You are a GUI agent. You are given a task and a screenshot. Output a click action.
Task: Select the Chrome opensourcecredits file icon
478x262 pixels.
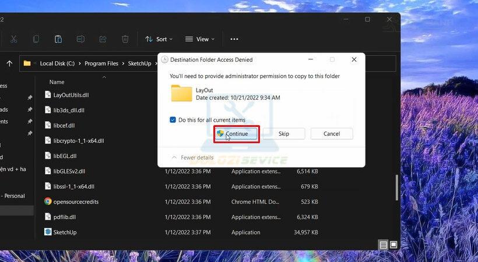(48, 201)
